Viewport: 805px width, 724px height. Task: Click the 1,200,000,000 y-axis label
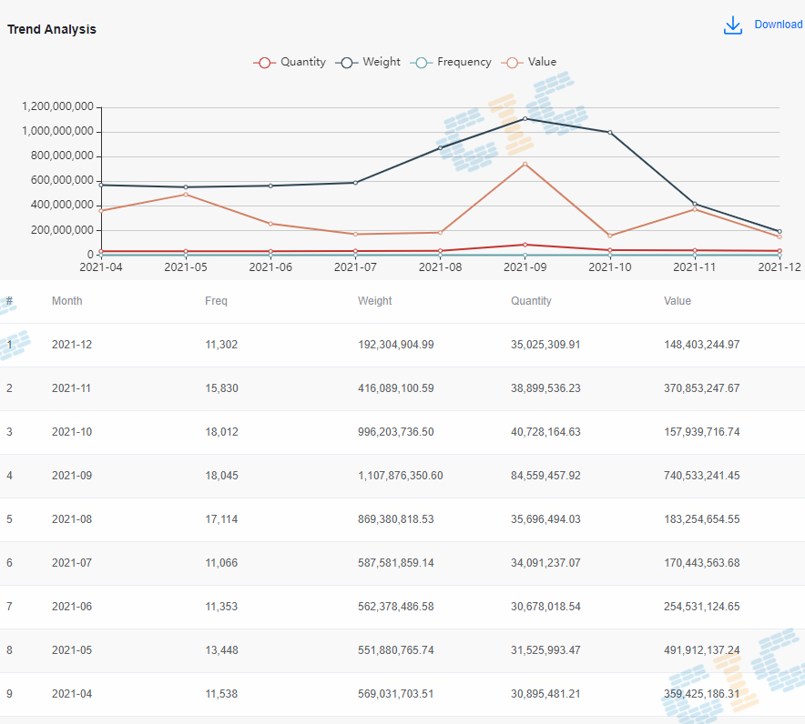coord(57,106)
